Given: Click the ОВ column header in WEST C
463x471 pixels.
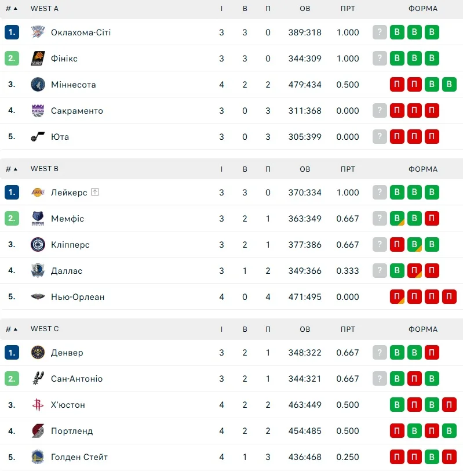Looking at the screenshot, I should pos(305,329).
